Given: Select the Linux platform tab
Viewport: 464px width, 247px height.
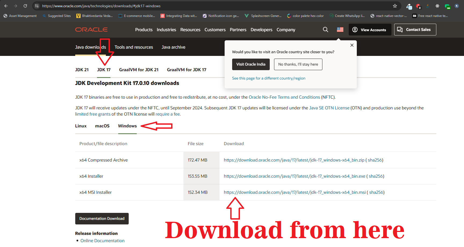Looking at the screenshot, I should click(x=81, y=126).
